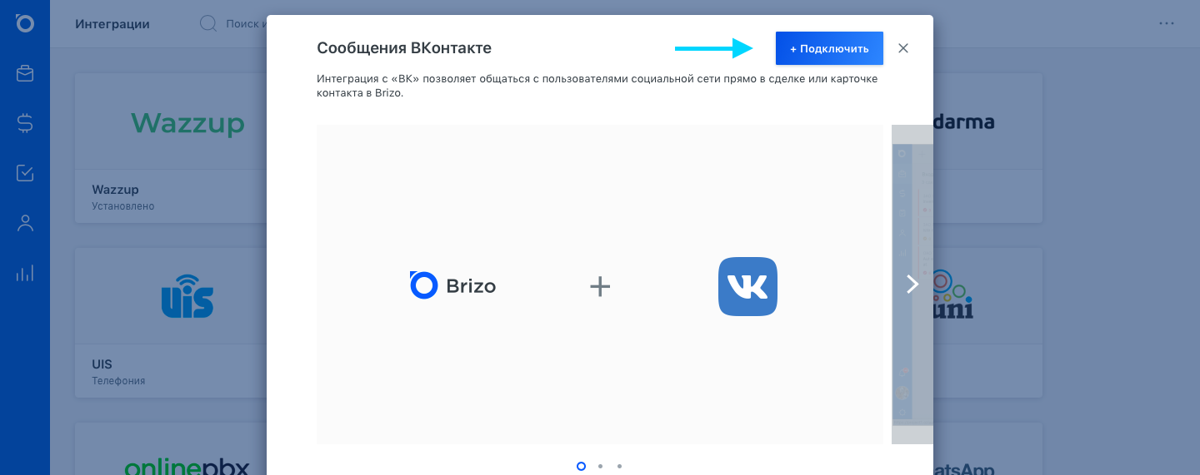Click the + Подключить button
The image size is (1200, 475).
[x=829, y=48]
